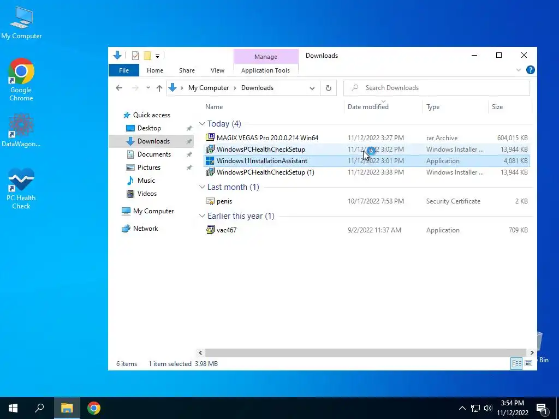This screenshot has width=559, height=419.
Task: Click My Computer in address path
Action: pyautogui.click(x=209, y=88)
